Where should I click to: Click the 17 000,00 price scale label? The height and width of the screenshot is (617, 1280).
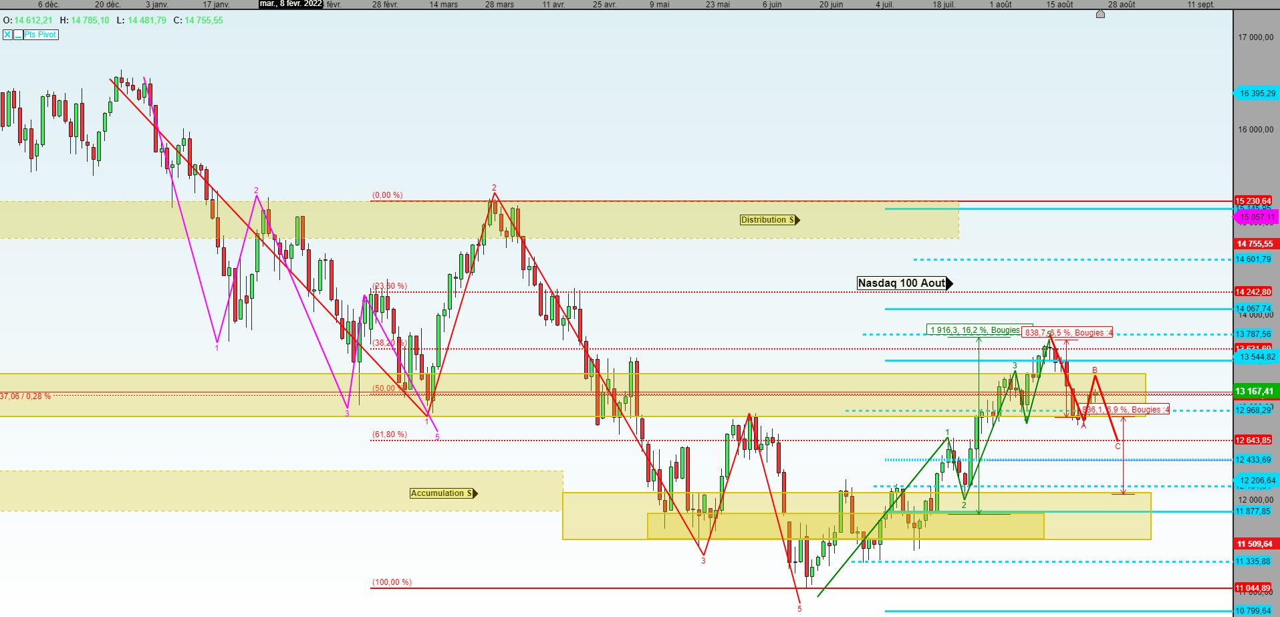[1256, 37]
